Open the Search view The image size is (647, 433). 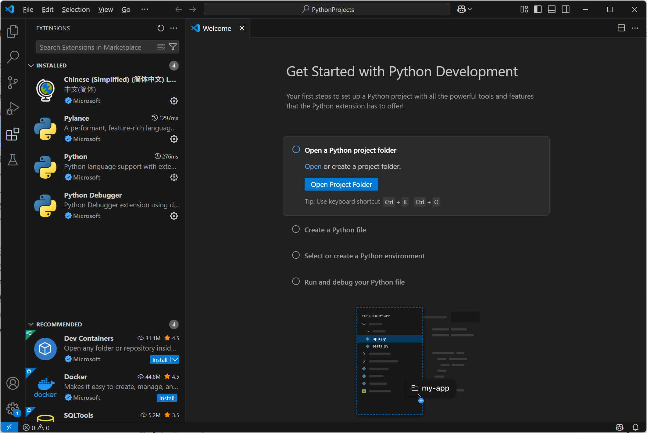click(13, 57)
